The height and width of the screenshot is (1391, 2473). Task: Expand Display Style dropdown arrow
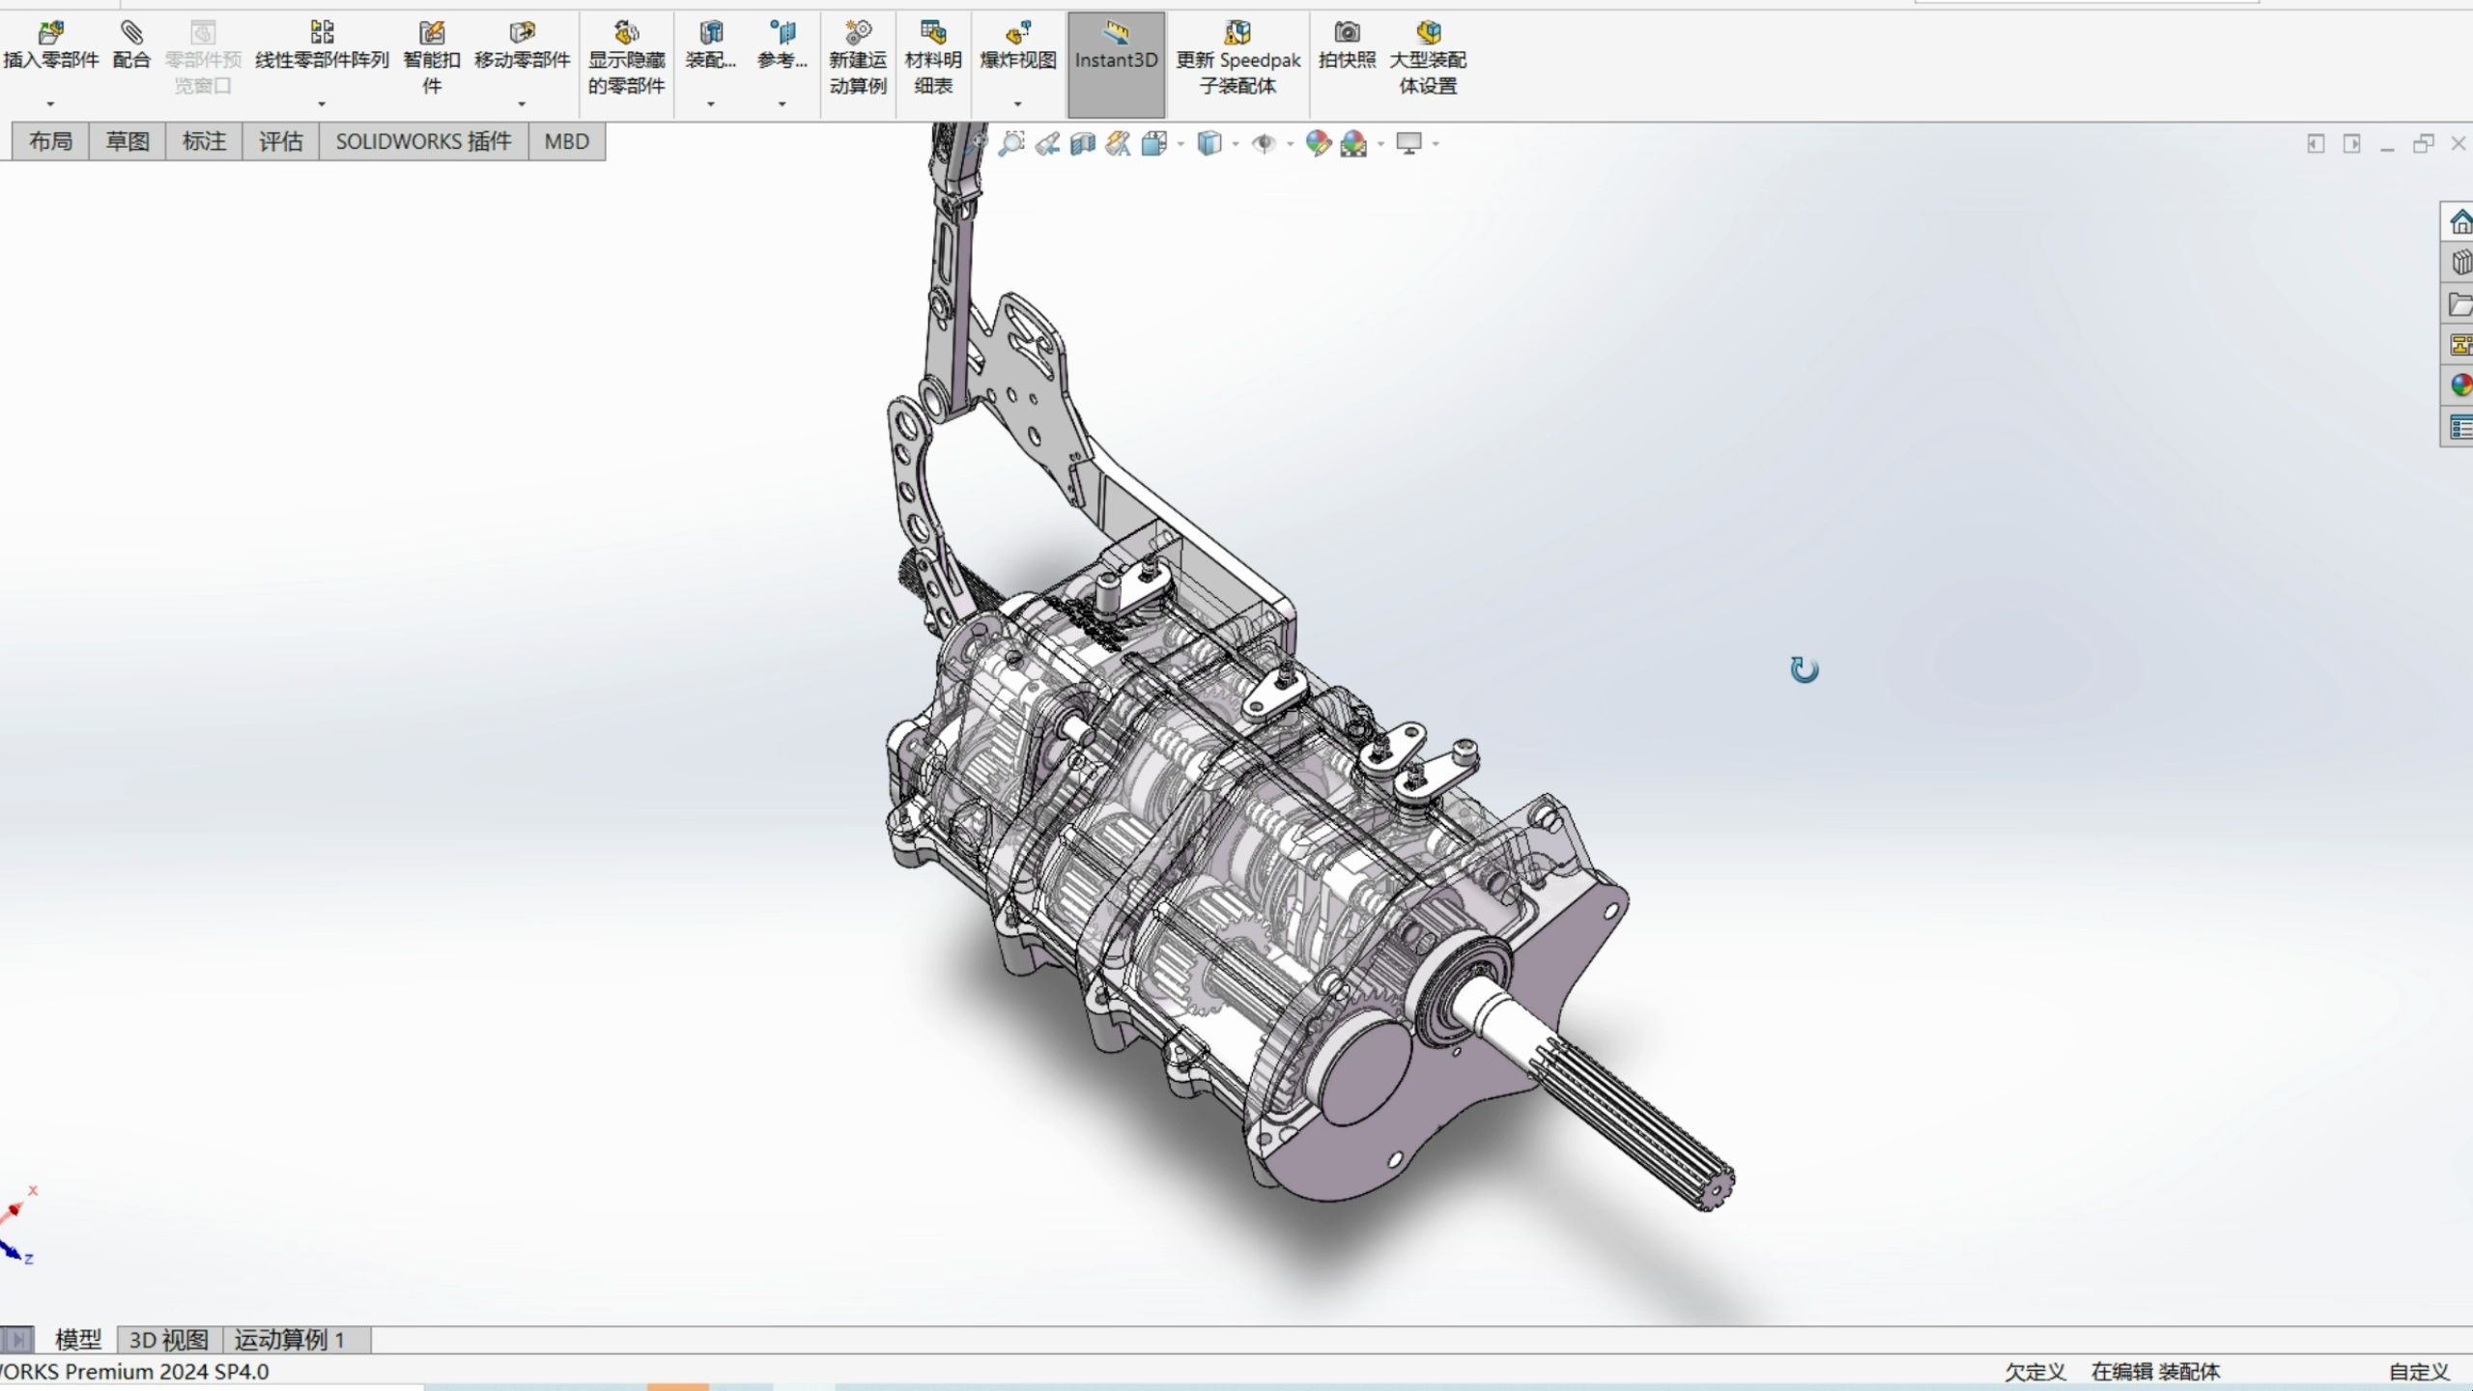1236,145
